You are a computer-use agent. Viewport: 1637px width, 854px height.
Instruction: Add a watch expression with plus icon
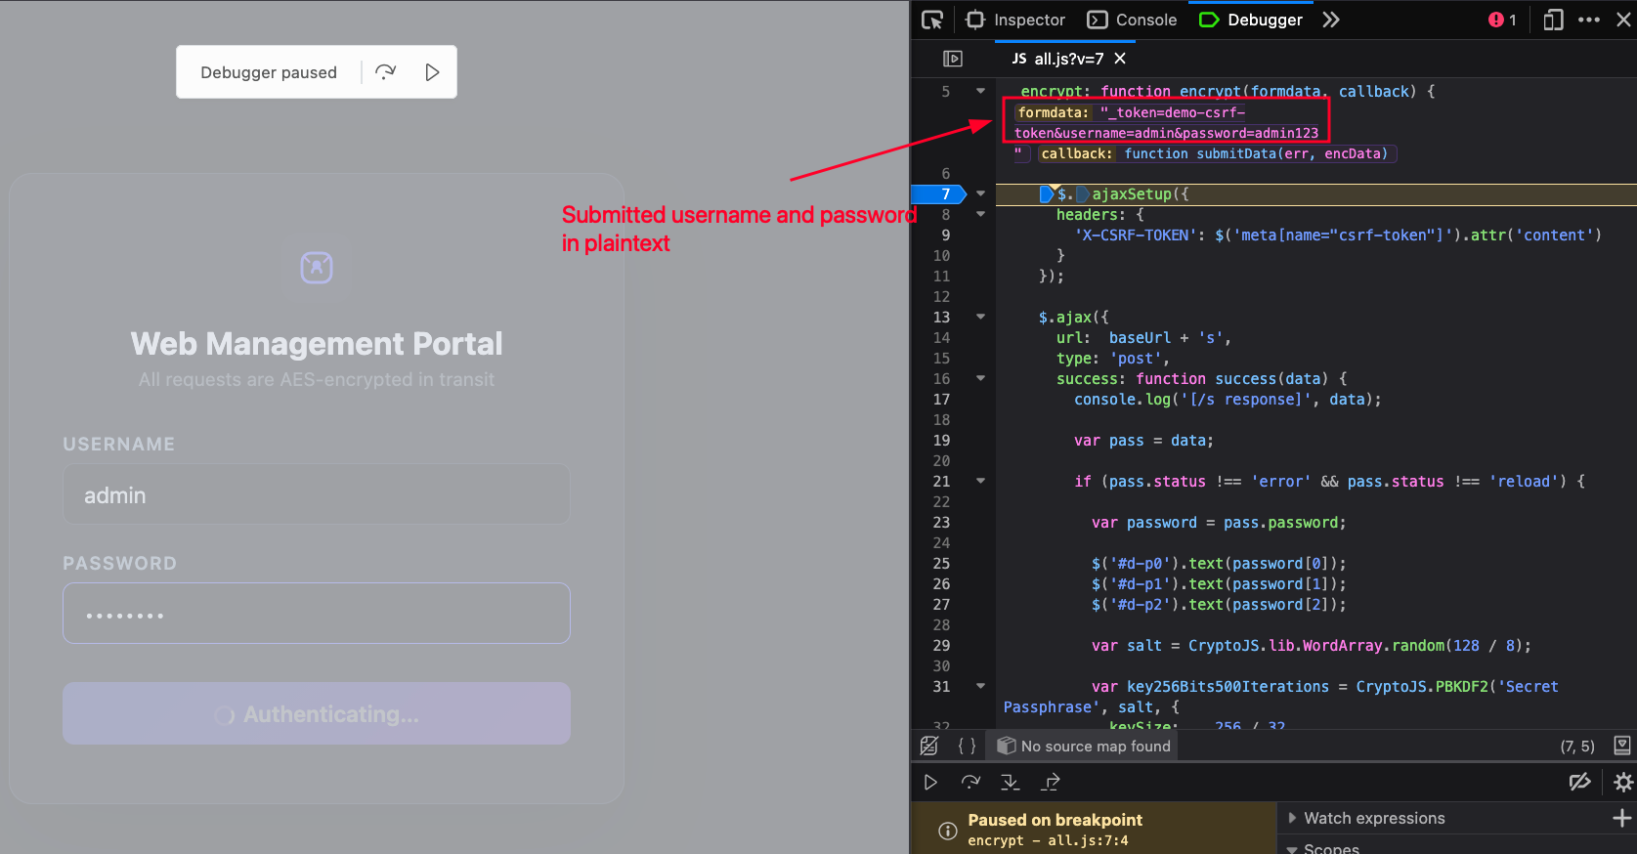pos(1621,818)
